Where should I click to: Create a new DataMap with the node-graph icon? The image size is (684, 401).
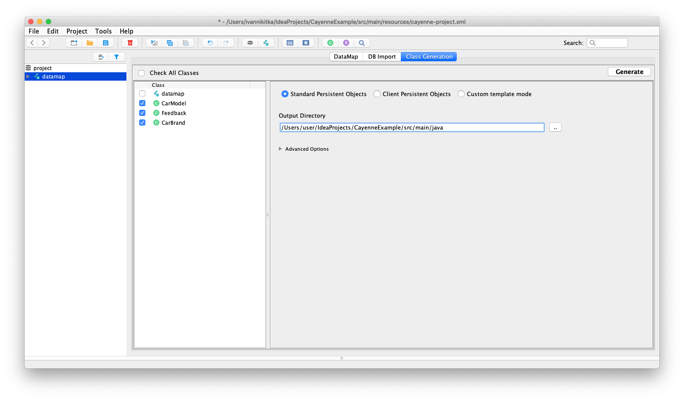266,42
